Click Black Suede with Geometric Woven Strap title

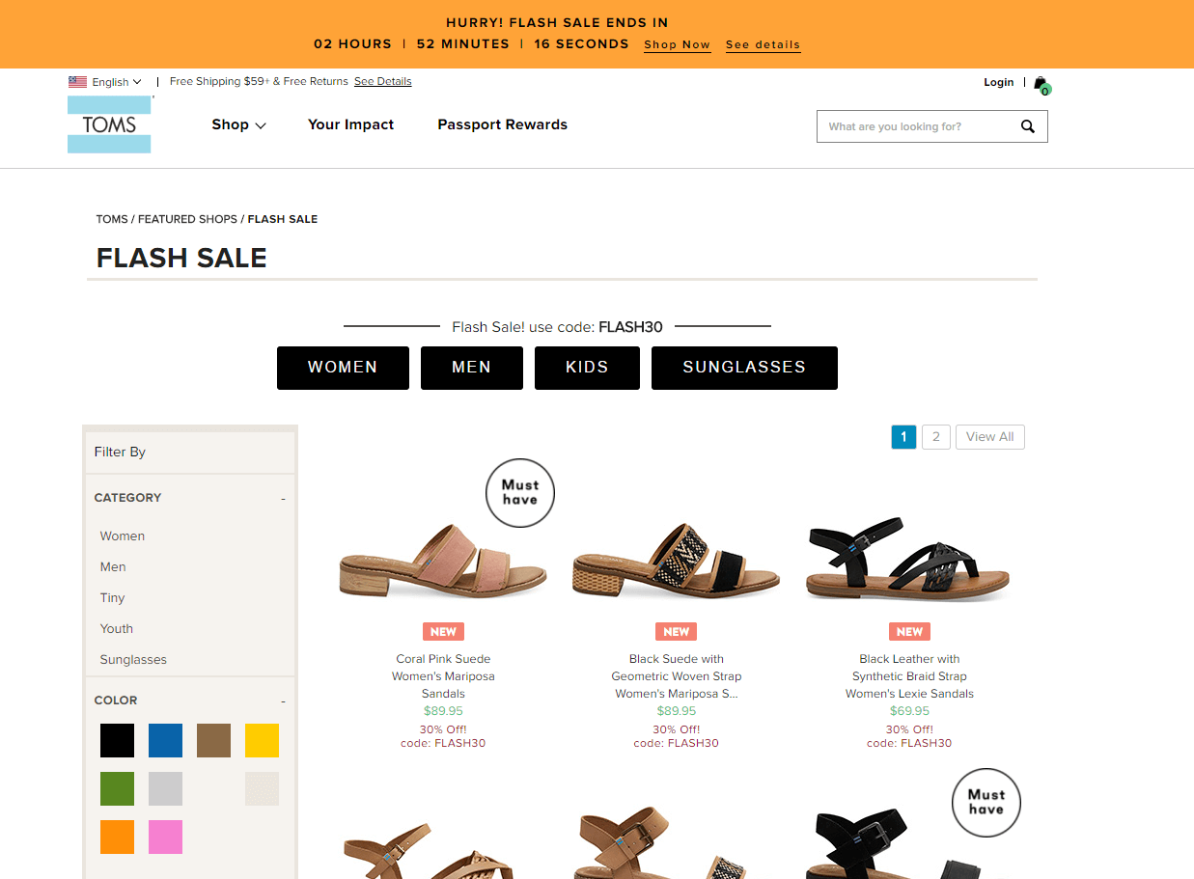click(x=677, y=676)
